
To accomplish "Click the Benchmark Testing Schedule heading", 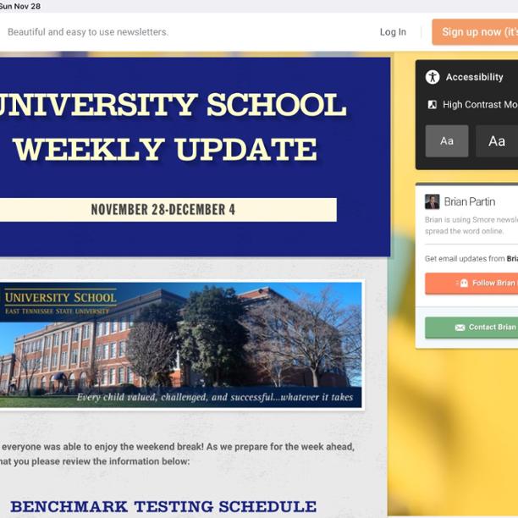I will pos(163,507).
